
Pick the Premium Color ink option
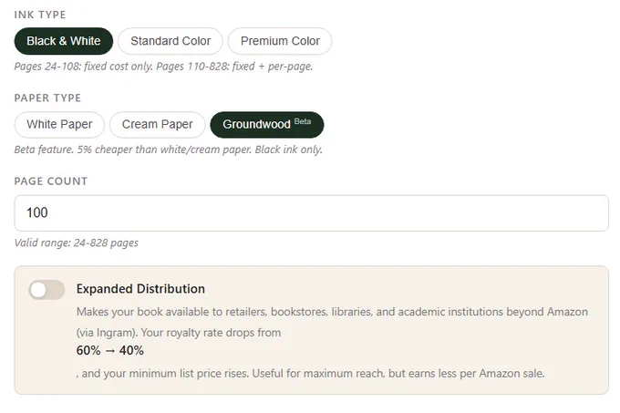click(x=280, y=41)
